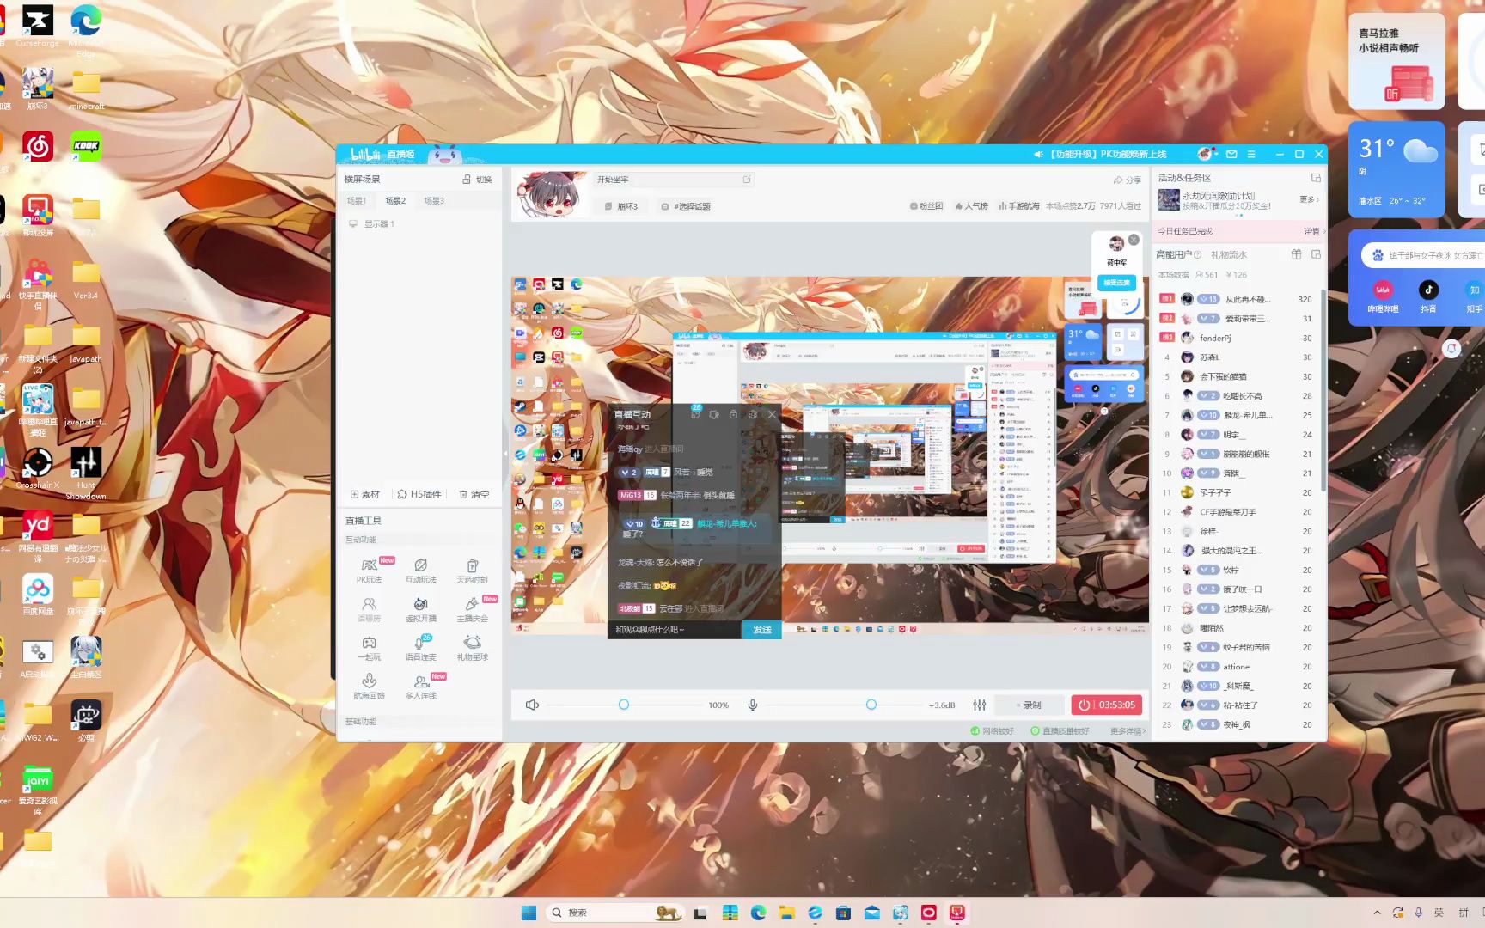
Task: Open the PK玩法 tool
Action: (369, 571)
